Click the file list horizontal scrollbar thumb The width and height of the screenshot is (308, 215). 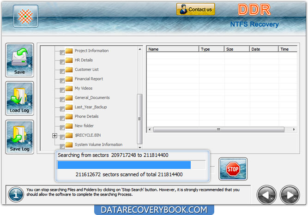(x=218, y=129)
